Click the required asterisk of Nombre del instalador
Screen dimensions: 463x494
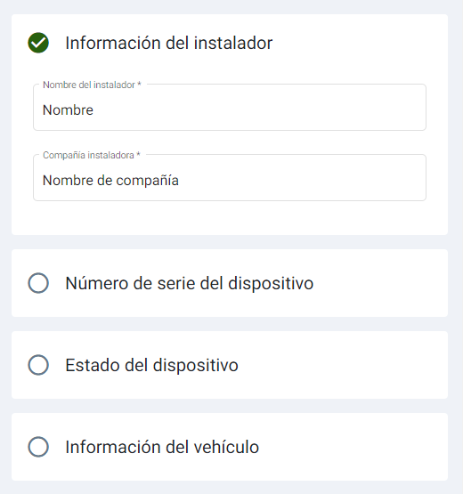pos(139,85)
